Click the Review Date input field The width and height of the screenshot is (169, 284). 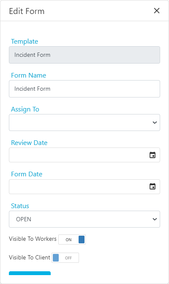84,155
